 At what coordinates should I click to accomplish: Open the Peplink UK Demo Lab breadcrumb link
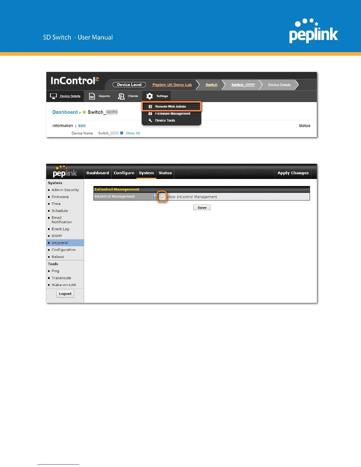point(172,85)
